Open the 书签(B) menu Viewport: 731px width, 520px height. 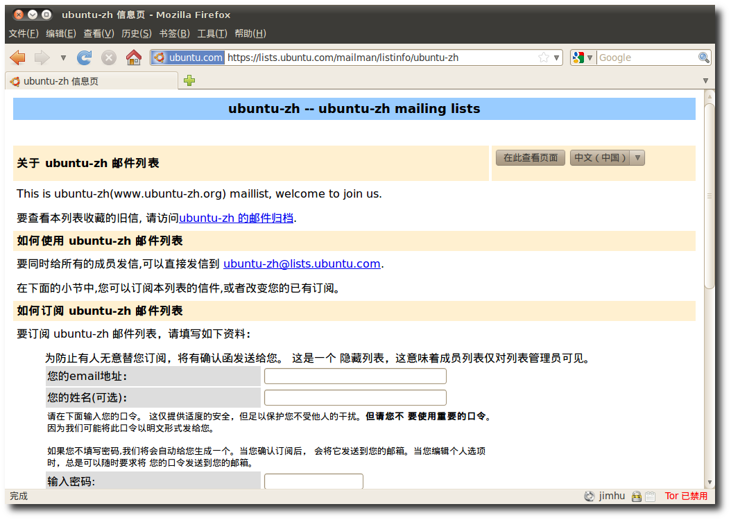(174, 33)
